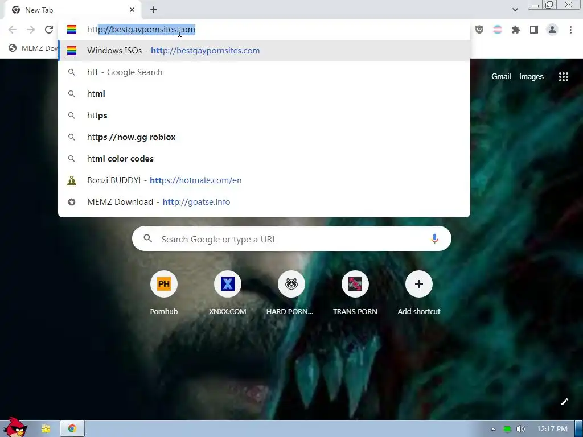Open the HARD PORN shortcut tile
Screen dimensions: 583x437
coord(291,294)
